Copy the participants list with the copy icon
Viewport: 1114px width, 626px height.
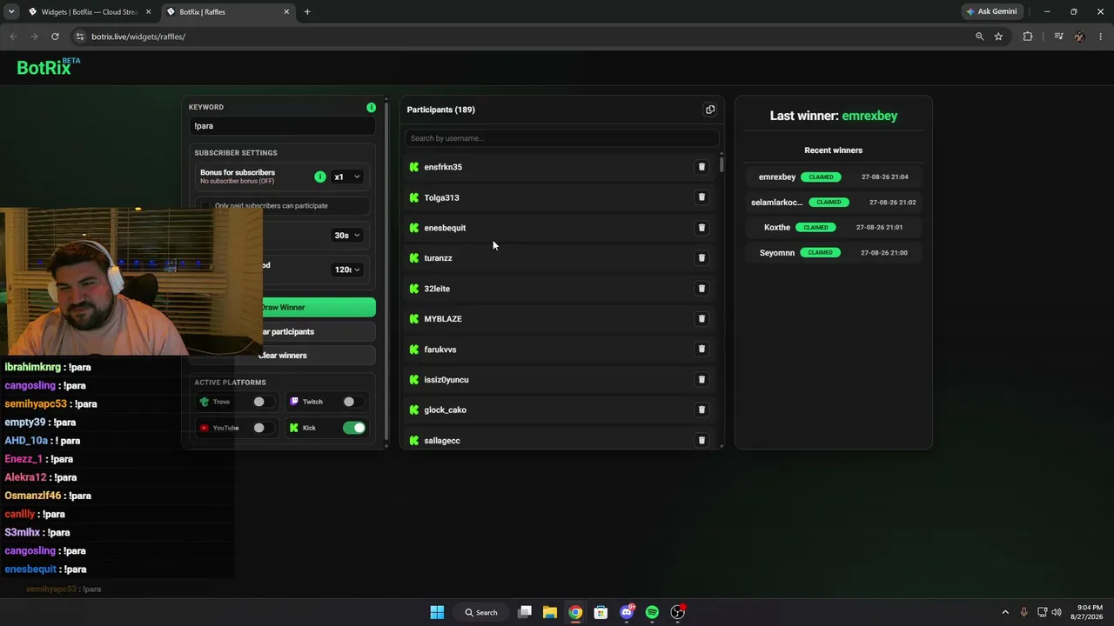point(710,110)
